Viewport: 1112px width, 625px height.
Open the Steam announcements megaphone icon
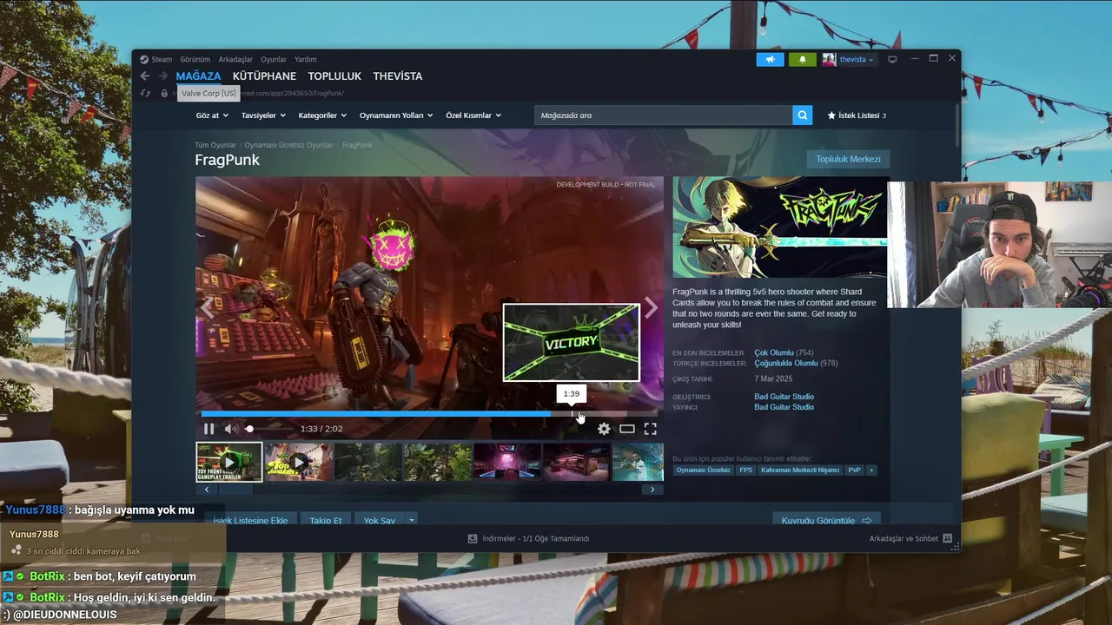(770, 59)
